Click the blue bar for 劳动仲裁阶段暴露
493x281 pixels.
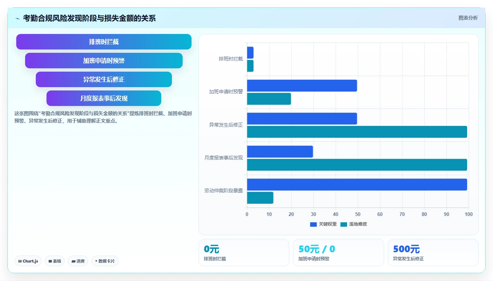coord(357,185)
